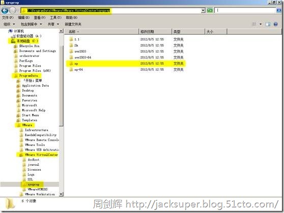Click the green refresh button beside address bar
This screenshot has width=284, height=213.
210,10
